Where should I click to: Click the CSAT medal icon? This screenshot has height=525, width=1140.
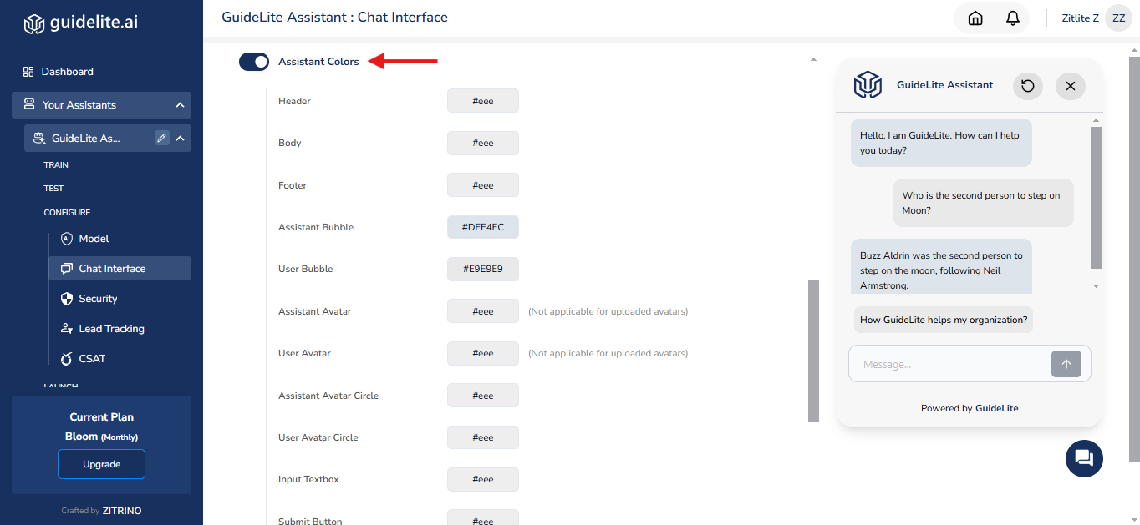pos(67,359)
